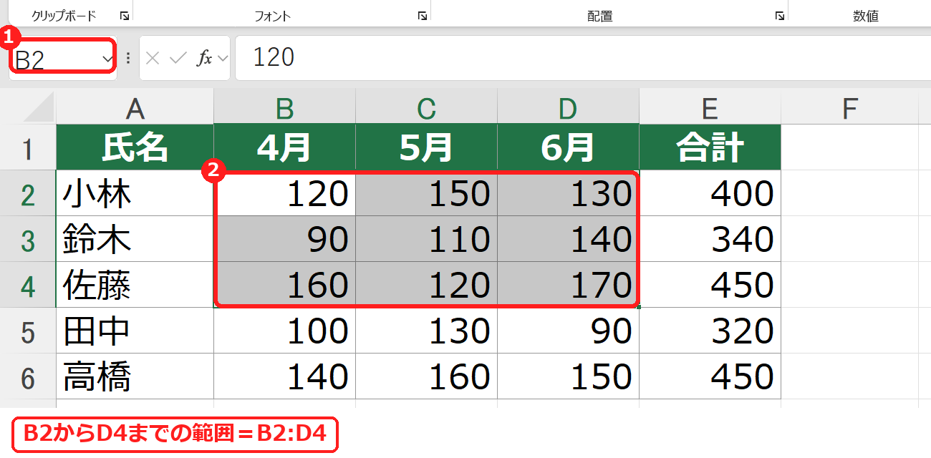Click 鈴木's 5月 value 110
931x458 pixels.
[x=427, y=239]
